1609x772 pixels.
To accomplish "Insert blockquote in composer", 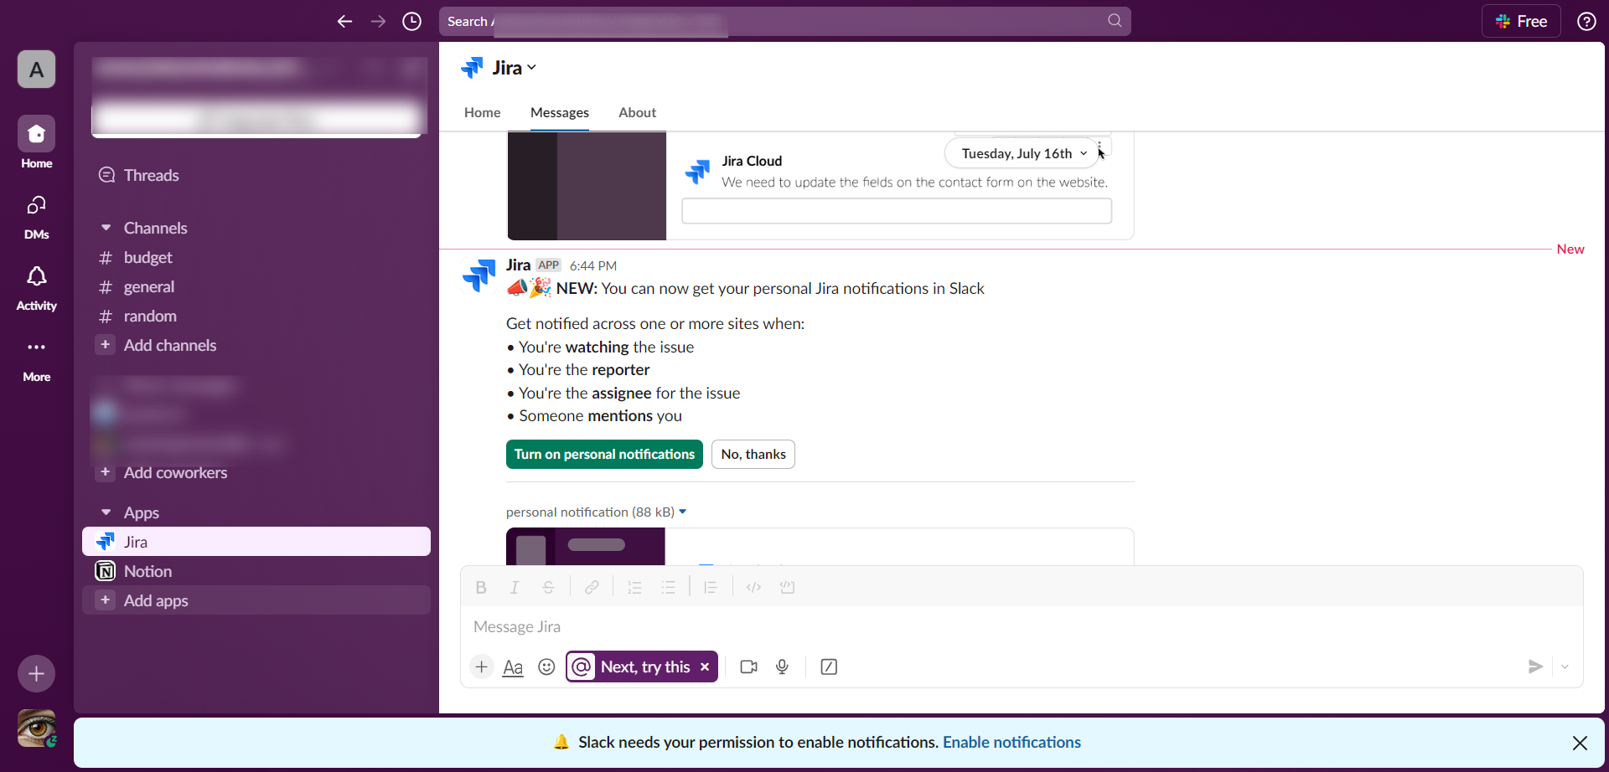I will (x=711, y=588).
